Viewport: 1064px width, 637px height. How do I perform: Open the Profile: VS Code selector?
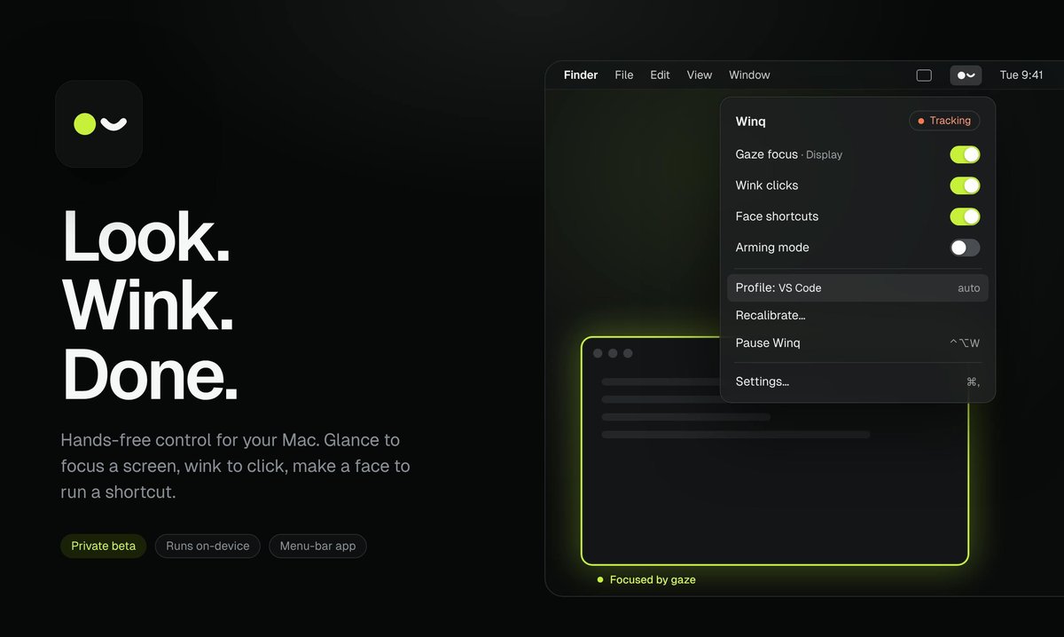click(857, 287)
